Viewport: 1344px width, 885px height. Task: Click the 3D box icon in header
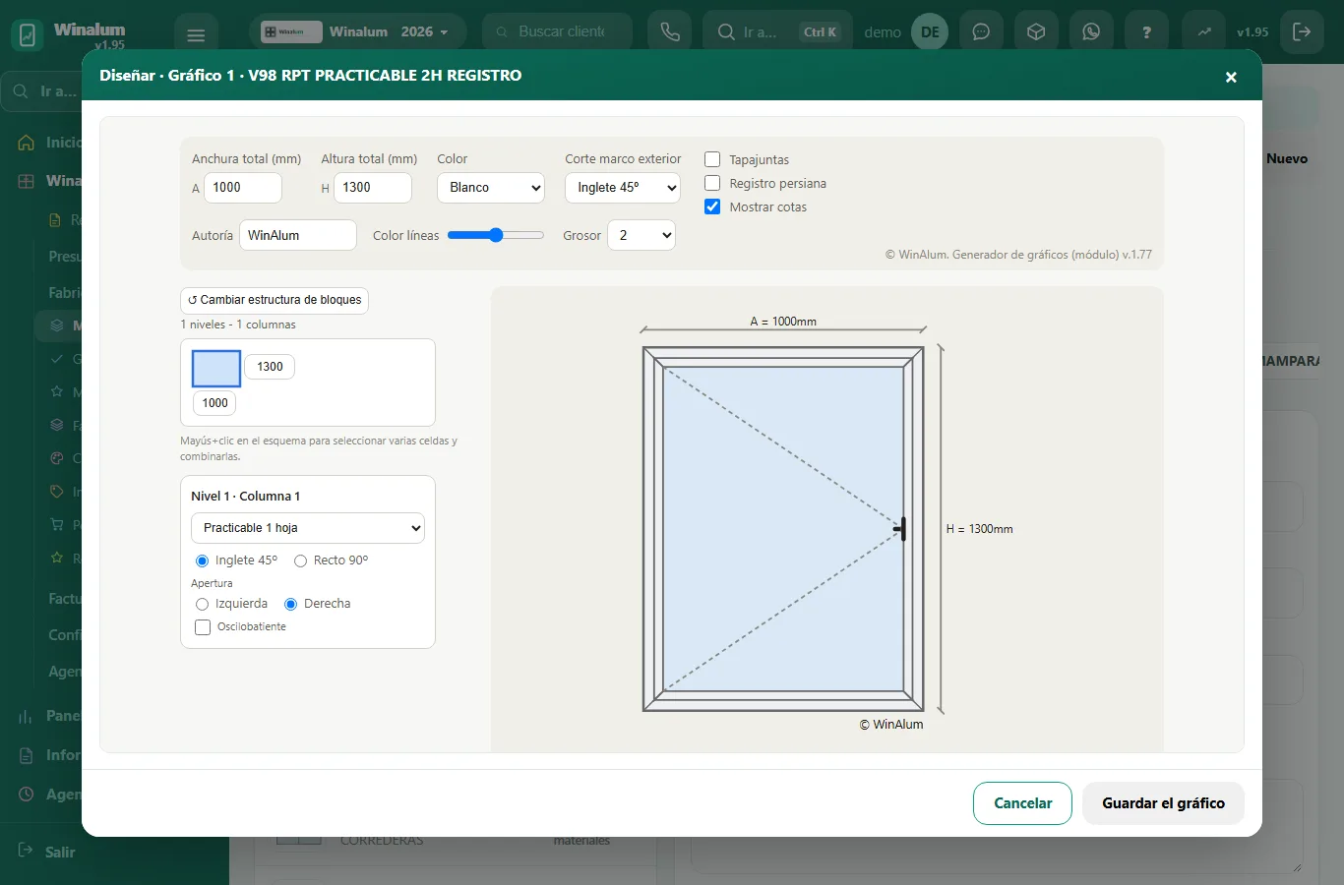(x=1036, y=31)
